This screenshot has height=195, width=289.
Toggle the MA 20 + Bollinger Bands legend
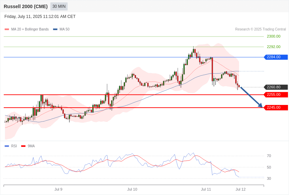pos(27,29)
